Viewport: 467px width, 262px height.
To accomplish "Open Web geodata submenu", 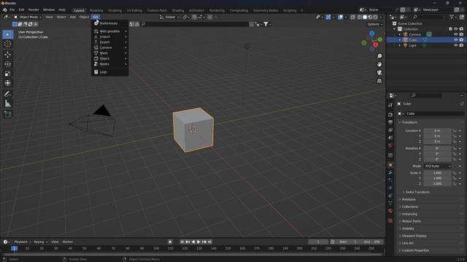I will coord(109,31).
